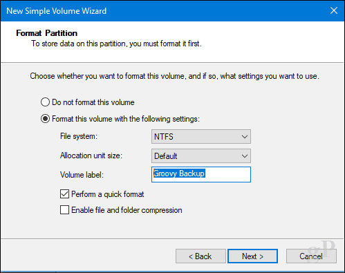Click the 'Allocation unit size:' label
Viewport: 345px width, 273px height.
[x=91, y=156]
